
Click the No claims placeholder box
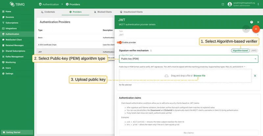[x=188, y=133]
